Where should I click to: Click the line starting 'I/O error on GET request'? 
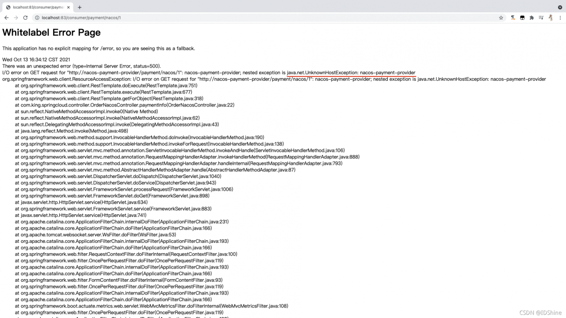click(x=209, y=72)
